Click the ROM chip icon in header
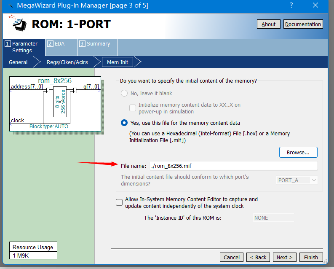 point(18,24)
